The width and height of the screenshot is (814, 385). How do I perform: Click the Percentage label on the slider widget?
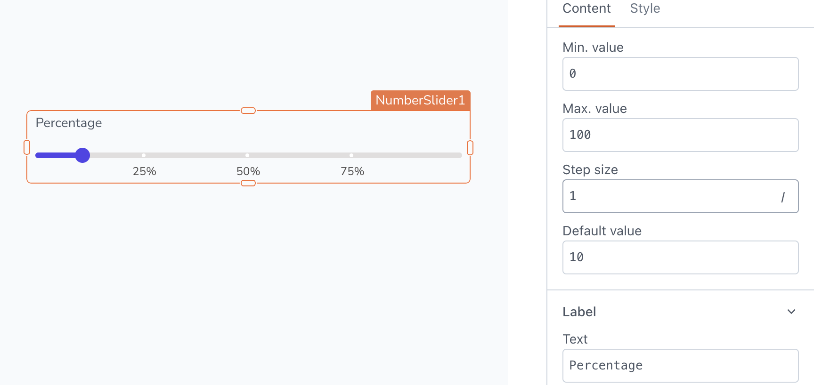69,123
